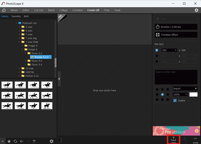Image resolution: width=201 pixels, height=144 pixels.
Task: Open the Batch tab
Action: (x=52, y=10)
